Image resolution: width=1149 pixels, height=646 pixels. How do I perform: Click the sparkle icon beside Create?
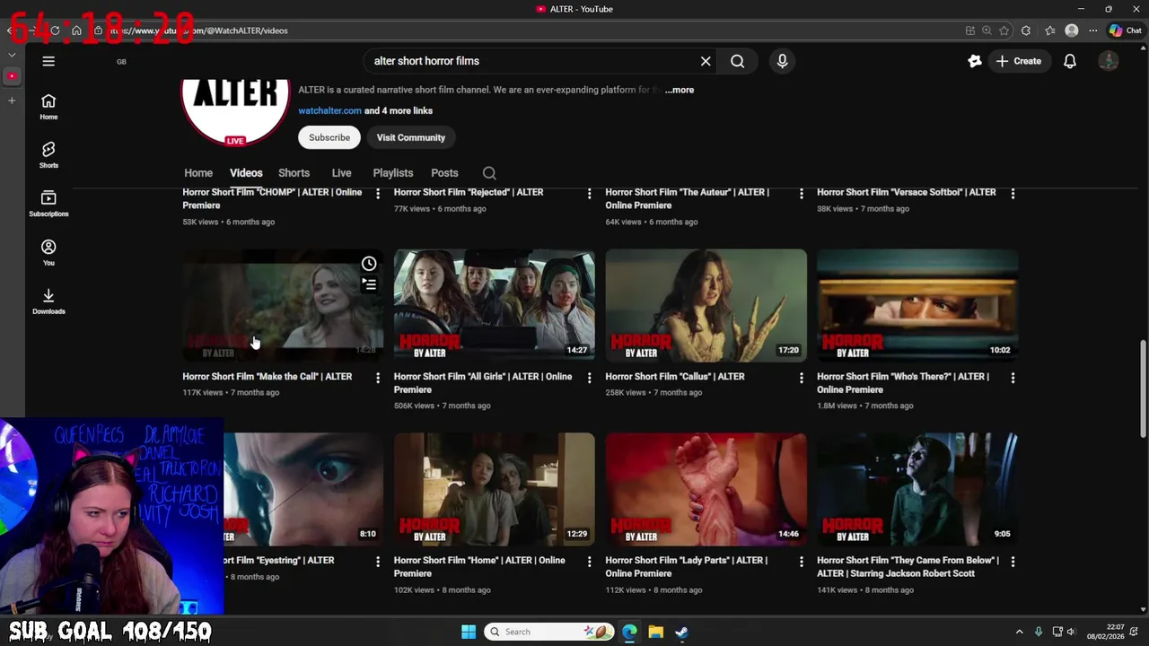coord(975,61)
